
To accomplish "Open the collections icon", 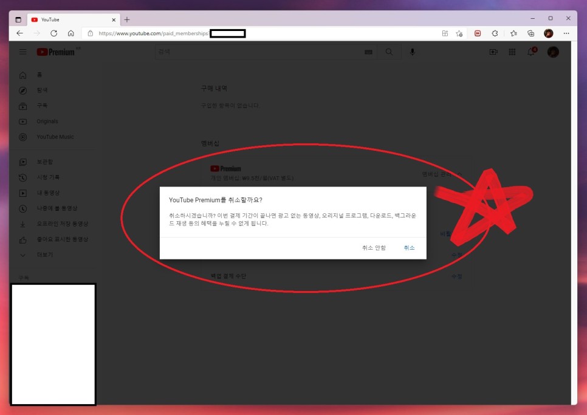I will pyautogui.click(x=531, y=33).
